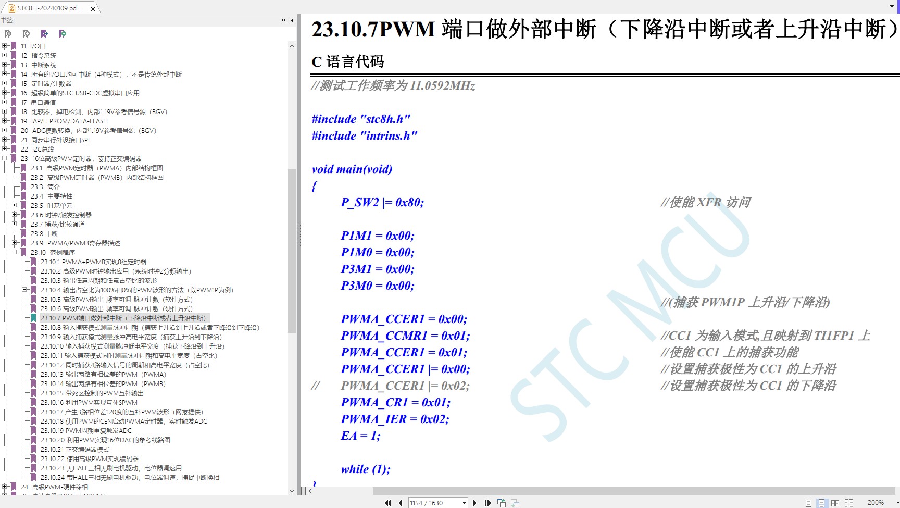Open bookmark 23.4 主要特性

pos(52,196)
